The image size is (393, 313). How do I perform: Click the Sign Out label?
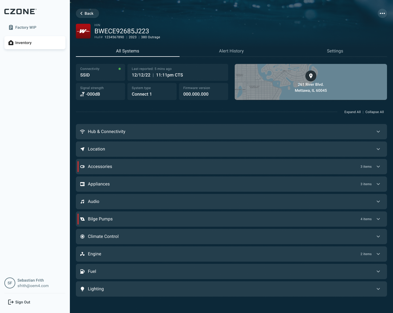23,302
